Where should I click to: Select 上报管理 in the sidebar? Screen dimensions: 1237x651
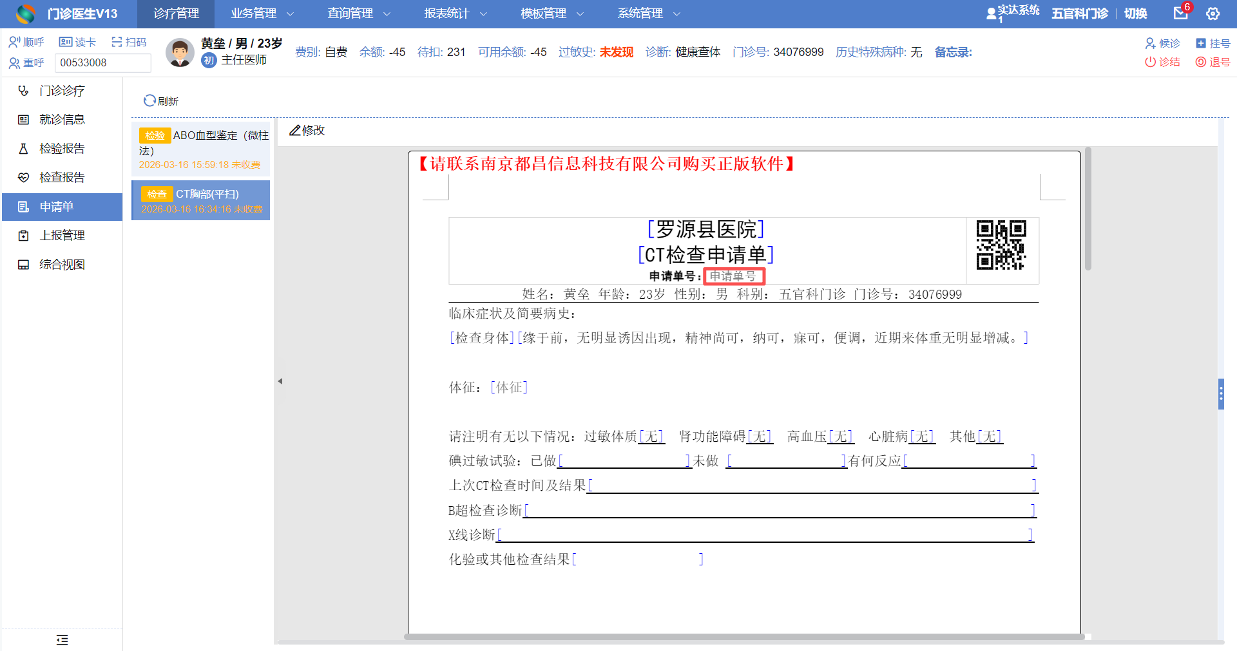[x=62, y=236]
